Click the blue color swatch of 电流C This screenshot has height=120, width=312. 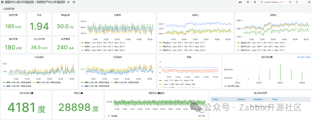click(x=82, y=50)
